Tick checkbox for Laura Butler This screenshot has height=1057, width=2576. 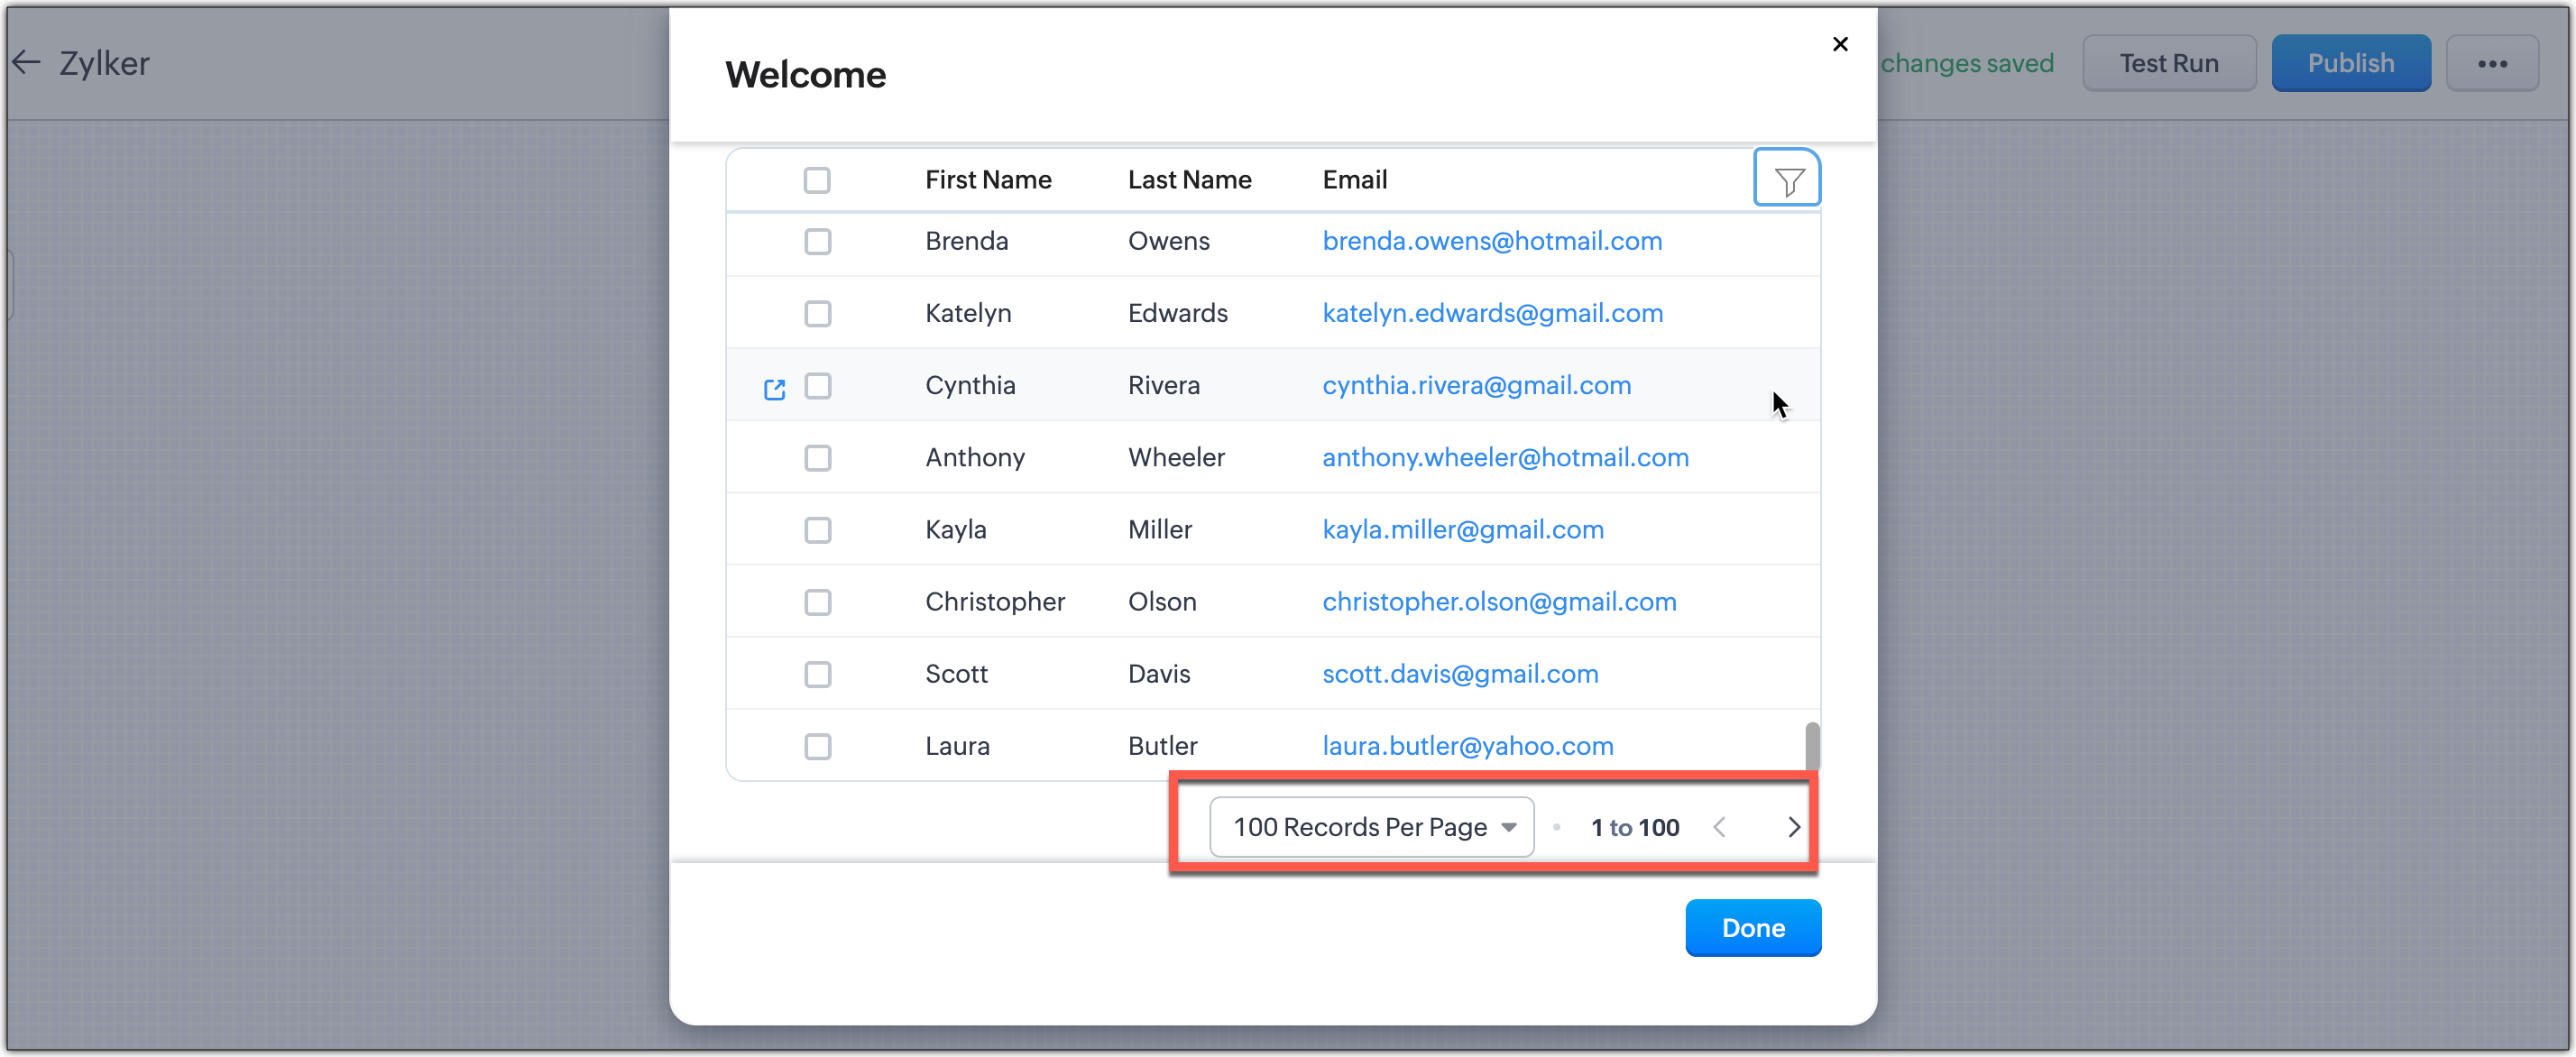tap(817, 746)
